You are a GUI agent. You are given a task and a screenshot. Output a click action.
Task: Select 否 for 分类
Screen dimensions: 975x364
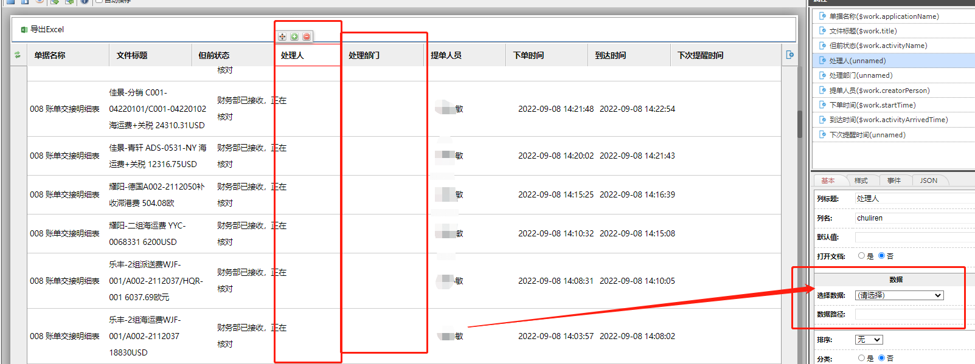881,358
